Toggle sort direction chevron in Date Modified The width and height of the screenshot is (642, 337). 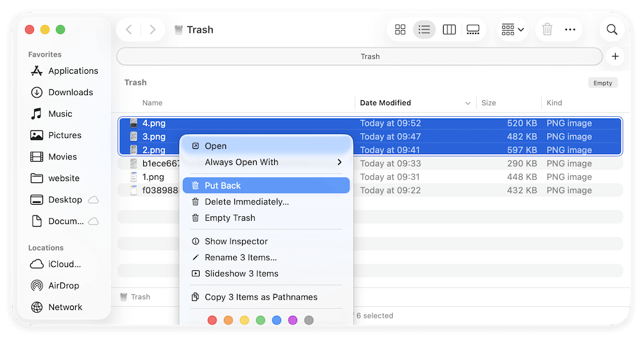point(467,103)
